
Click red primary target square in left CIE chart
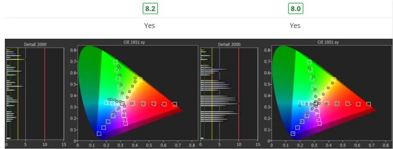(x=175, y=104)
